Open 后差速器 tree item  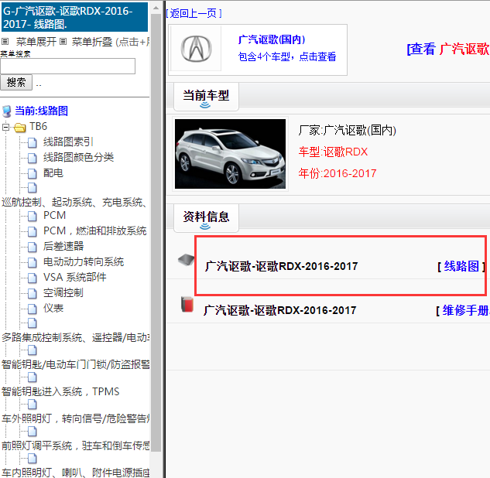point(63,246)
